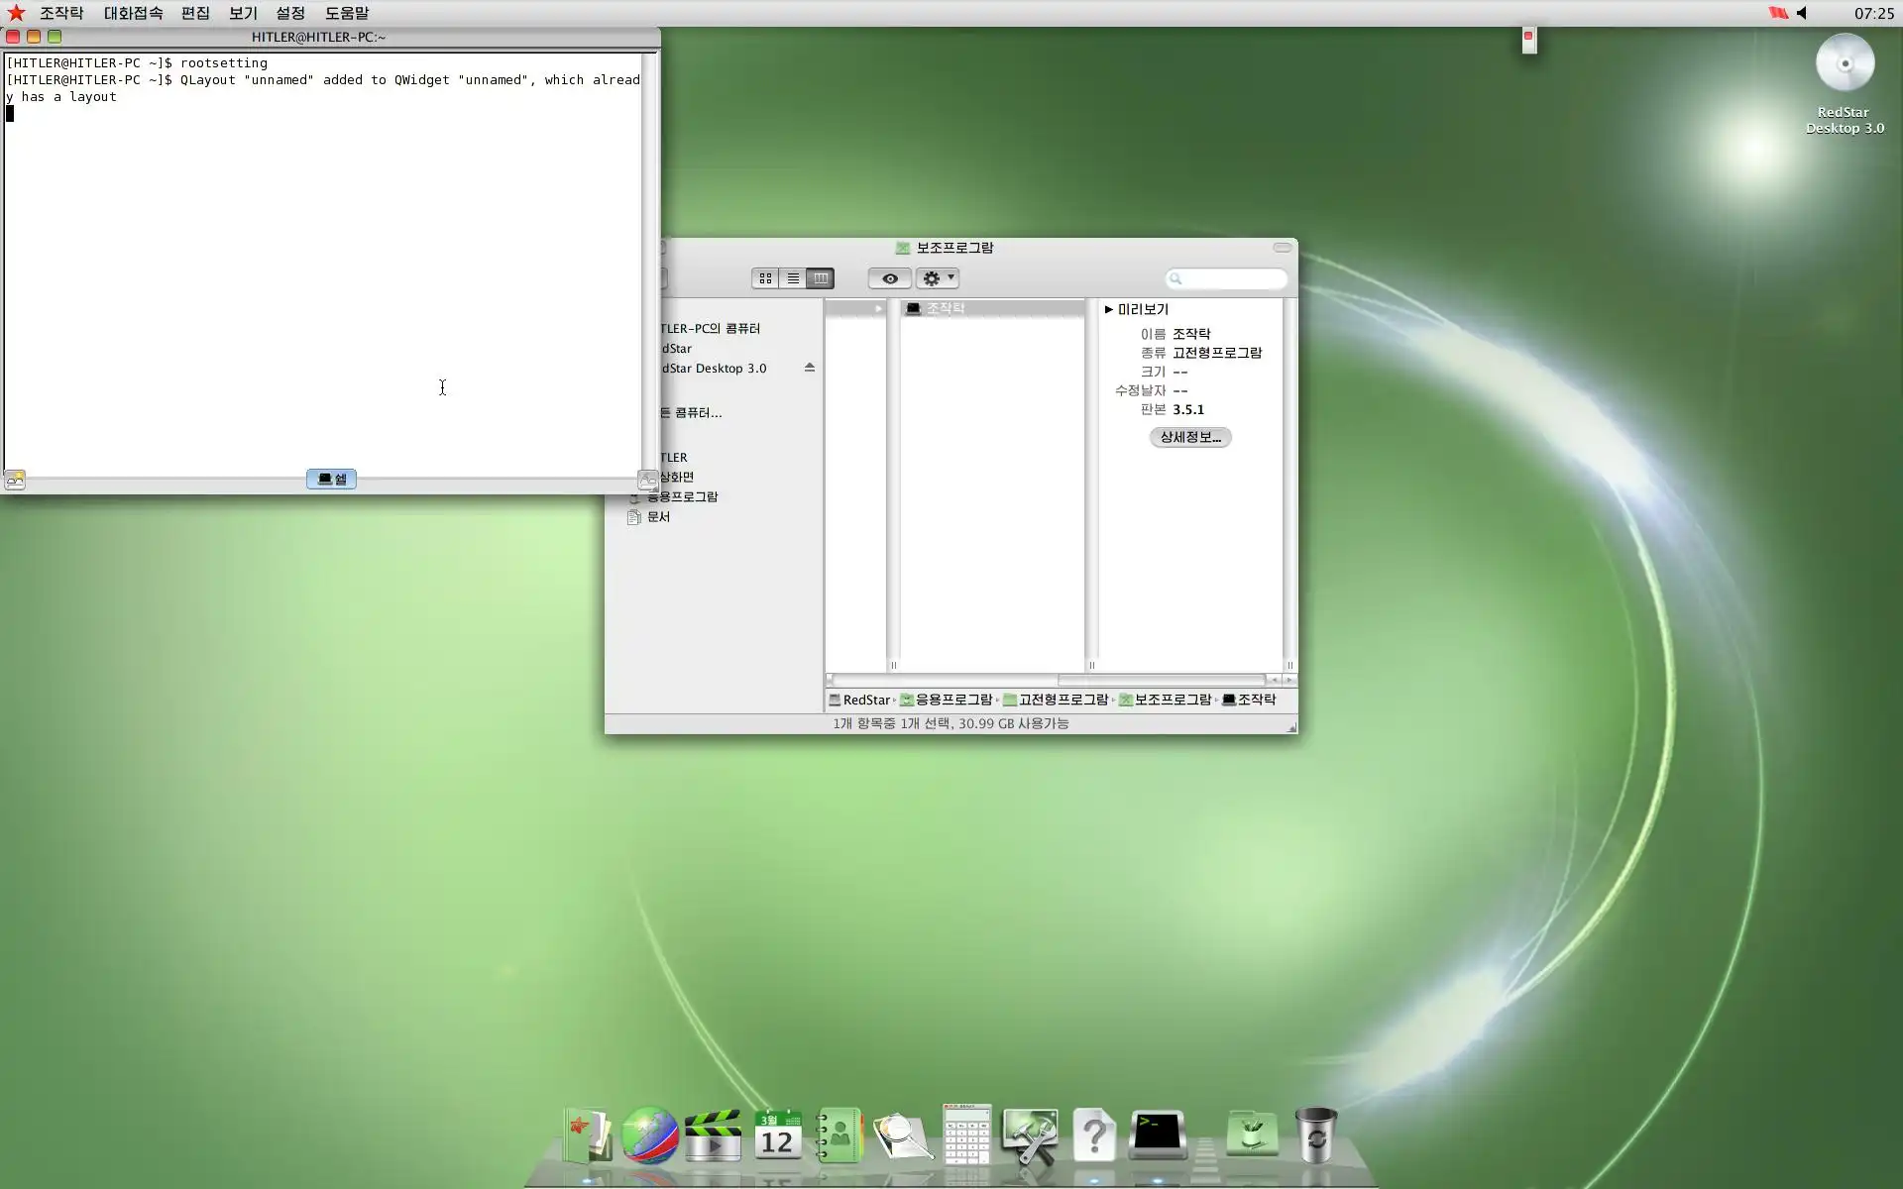Select the 쉘 terminal tab button

[331, 479]
